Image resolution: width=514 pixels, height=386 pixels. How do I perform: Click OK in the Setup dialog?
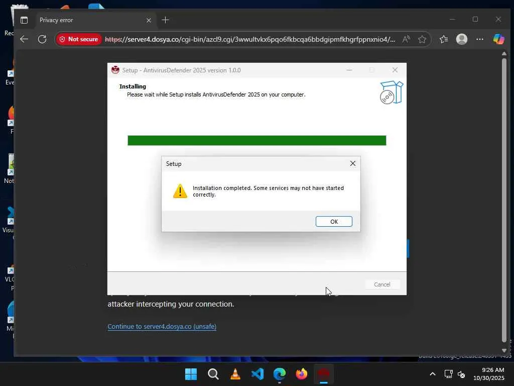(x=334, y=222)
